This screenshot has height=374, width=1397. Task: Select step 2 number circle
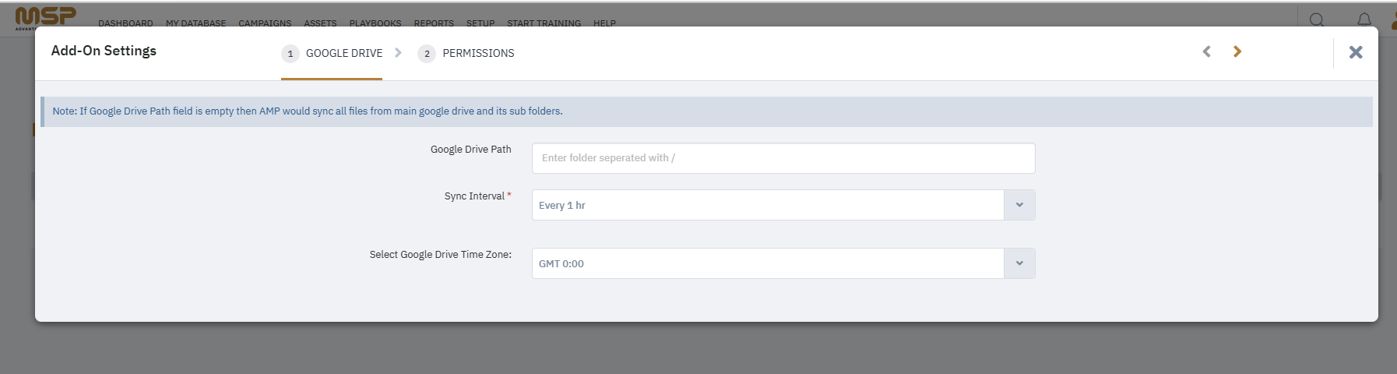[427, 54]
